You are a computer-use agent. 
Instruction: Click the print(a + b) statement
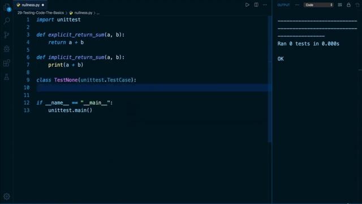coord(66,65)
